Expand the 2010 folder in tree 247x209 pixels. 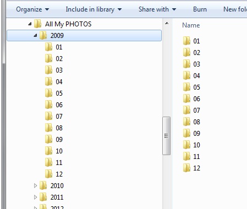click(35, 186)
